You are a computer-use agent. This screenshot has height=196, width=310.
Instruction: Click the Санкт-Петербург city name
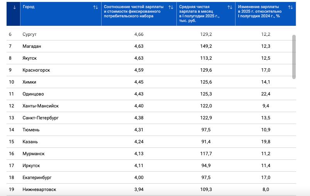(41, 118)
